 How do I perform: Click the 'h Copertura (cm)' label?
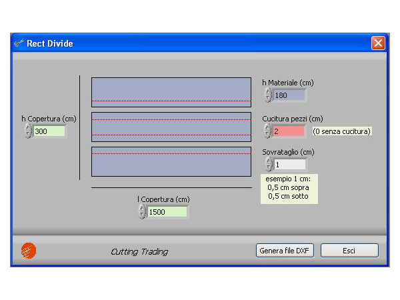pos(49,119)
